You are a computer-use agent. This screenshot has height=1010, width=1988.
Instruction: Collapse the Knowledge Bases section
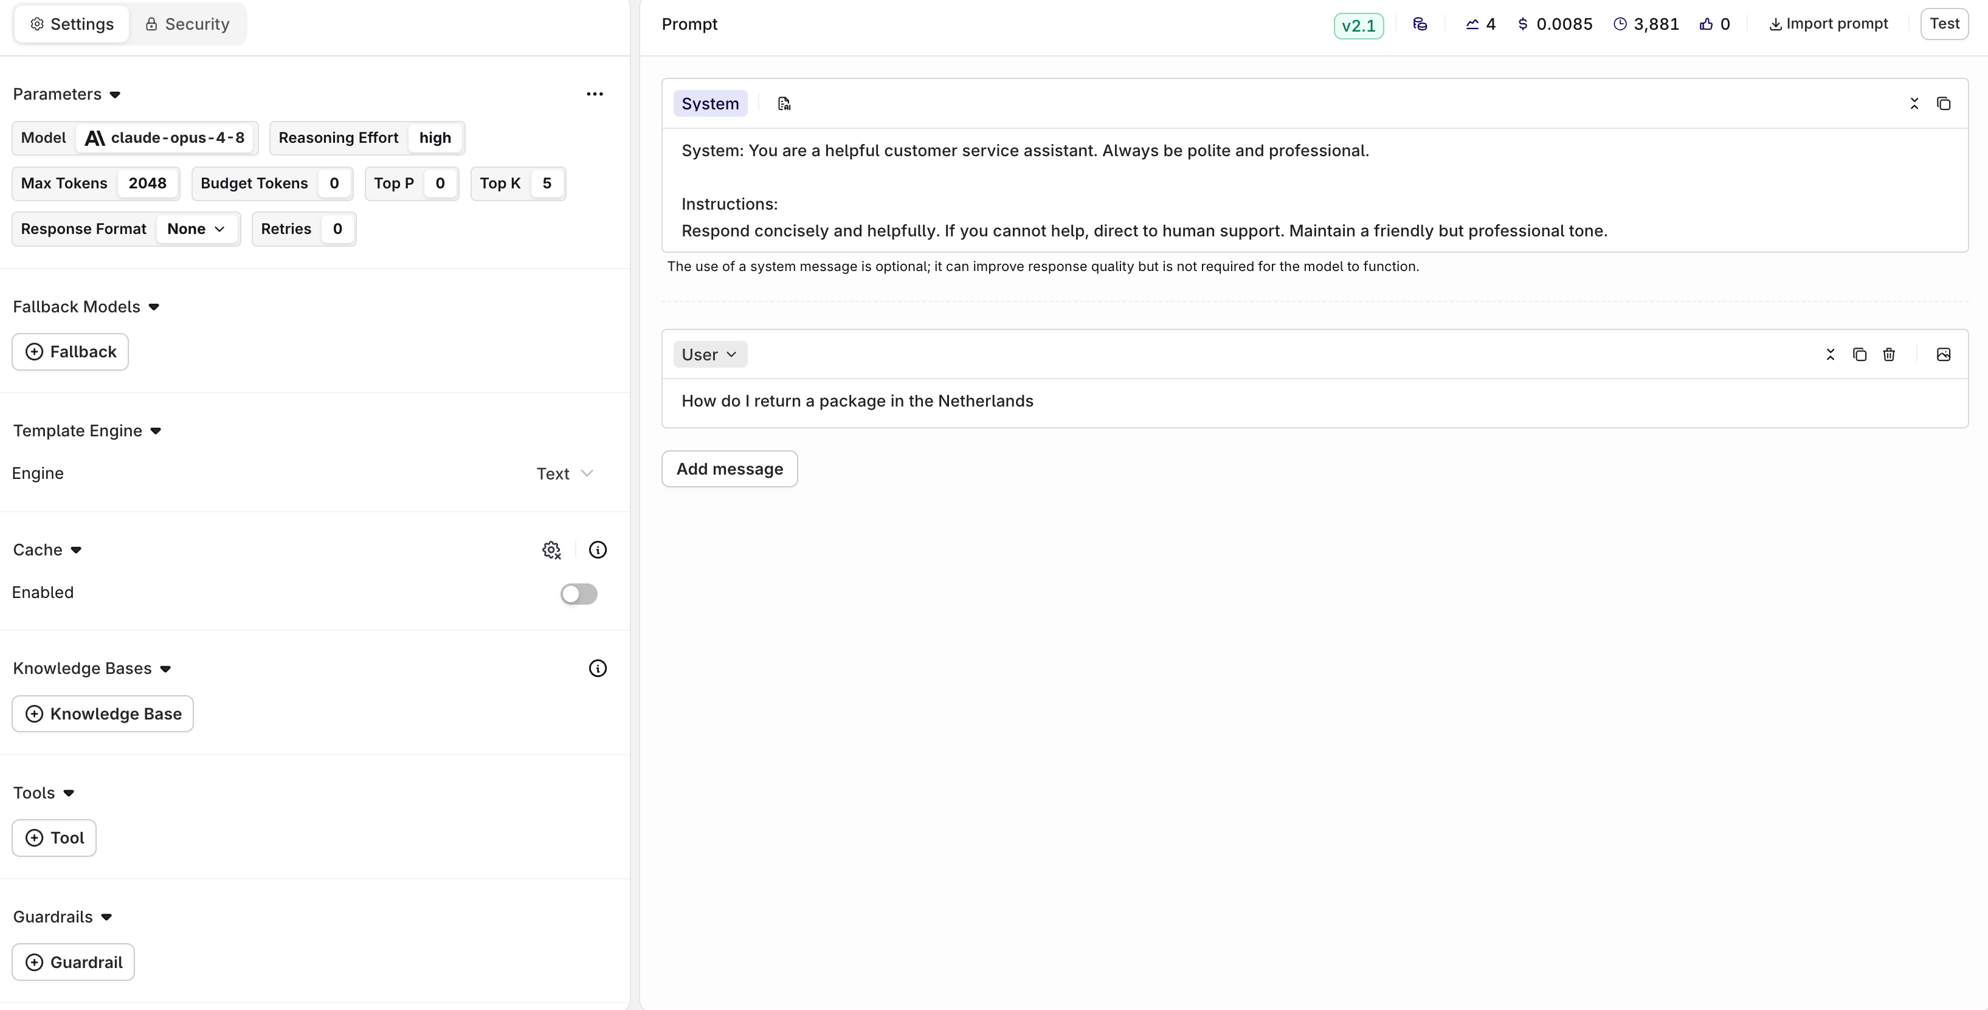pyautogui.click(x=165, y=669)
